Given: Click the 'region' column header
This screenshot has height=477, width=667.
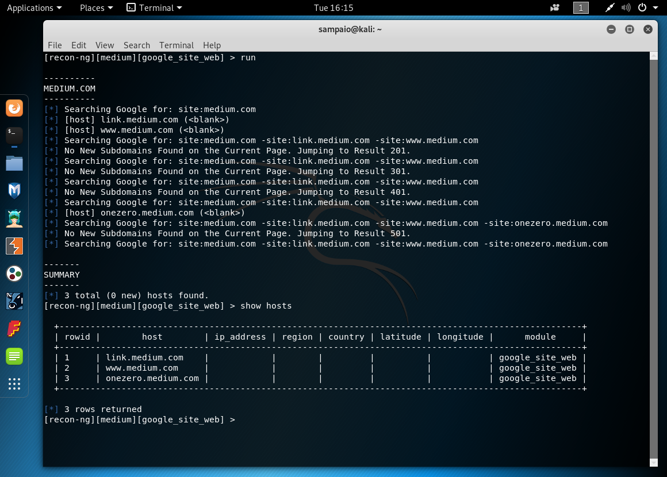Looking at the screenshot, I should click(297, 337).
